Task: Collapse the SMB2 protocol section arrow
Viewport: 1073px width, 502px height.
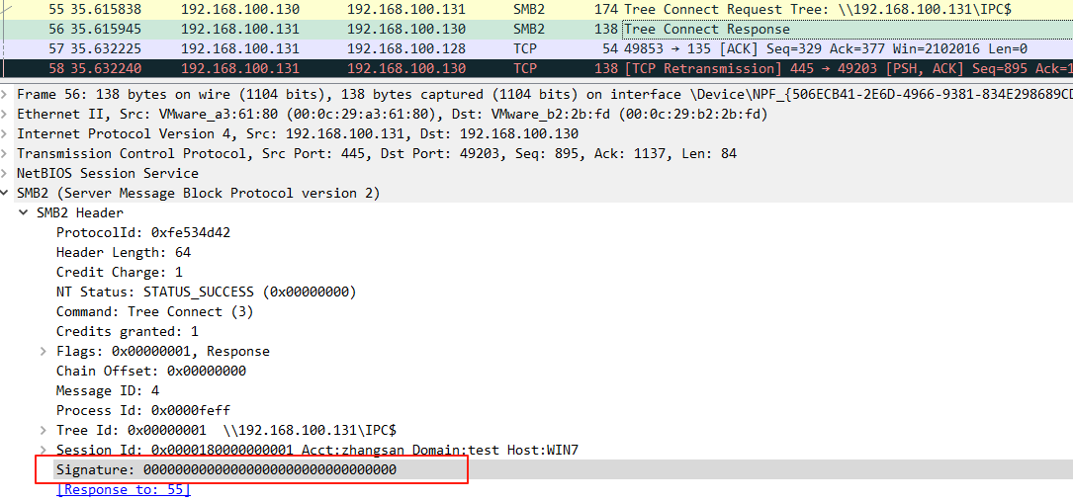Action: click(7, 193)
